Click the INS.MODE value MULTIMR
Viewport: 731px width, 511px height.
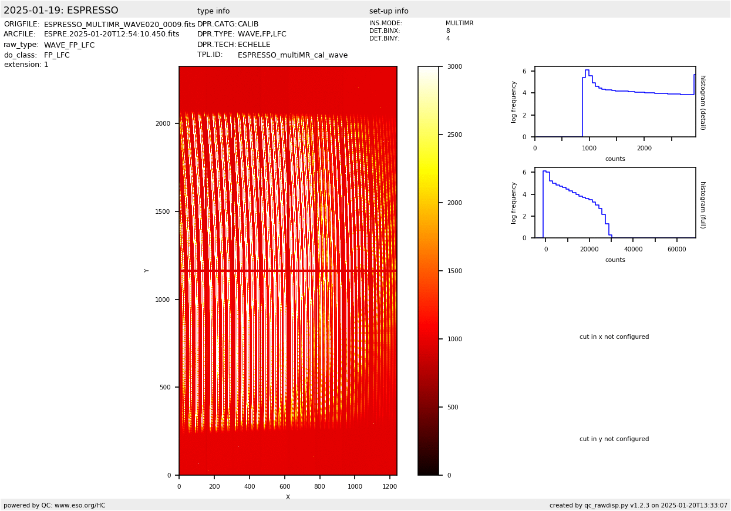459,23
